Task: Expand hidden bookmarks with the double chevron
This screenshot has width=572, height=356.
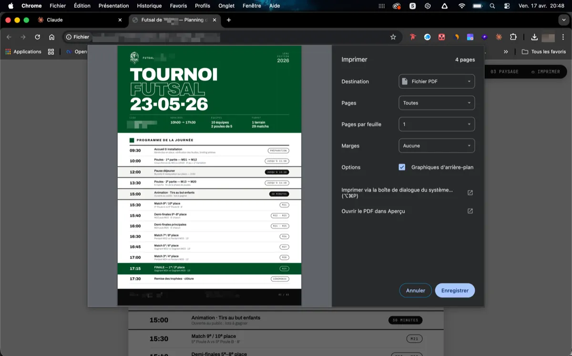Action: coord(506,51)
